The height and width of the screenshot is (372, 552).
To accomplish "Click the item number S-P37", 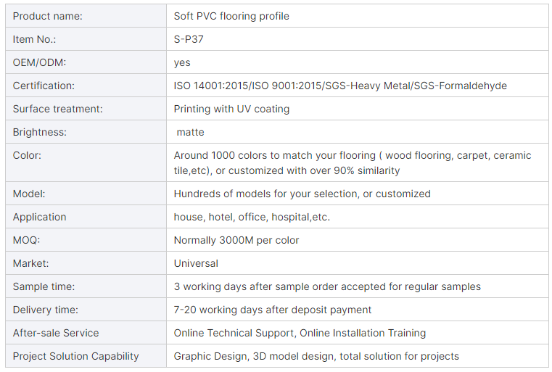I will pos(189,39).
